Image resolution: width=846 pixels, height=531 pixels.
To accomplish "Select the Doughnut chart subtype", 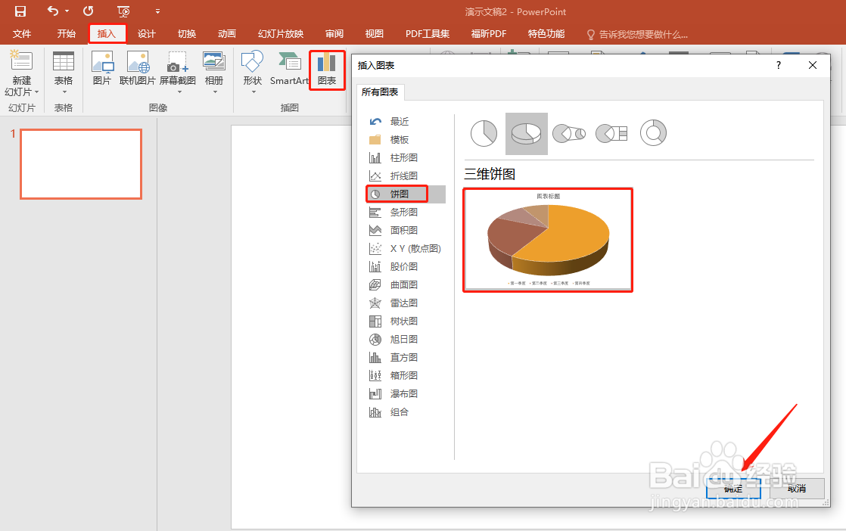I will point(653,133).
